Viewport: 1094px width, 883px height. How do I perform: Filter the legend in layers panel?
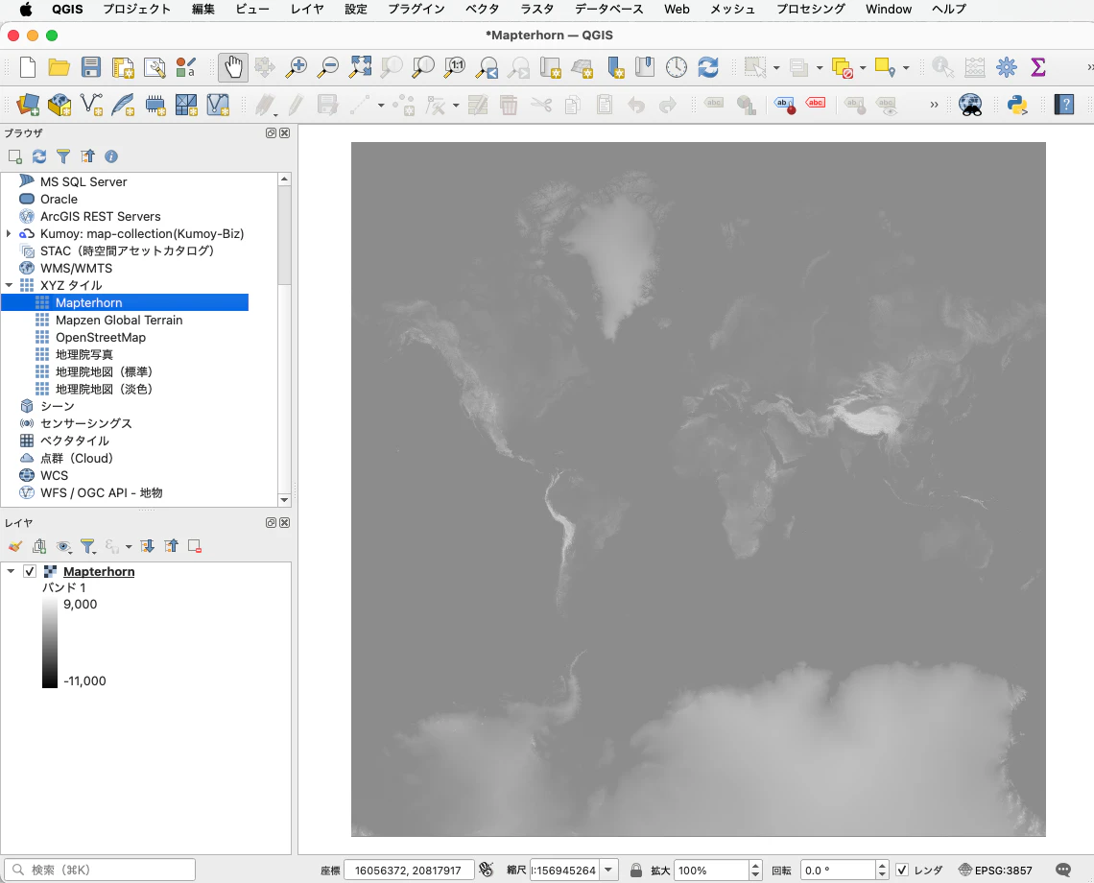(x=87, y=546)
